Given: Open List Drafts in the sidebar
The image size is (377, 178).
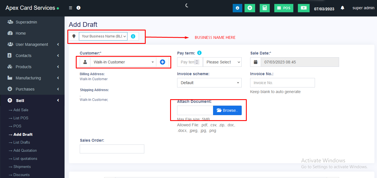Looking at the screenshot, I should coord(22,142).
